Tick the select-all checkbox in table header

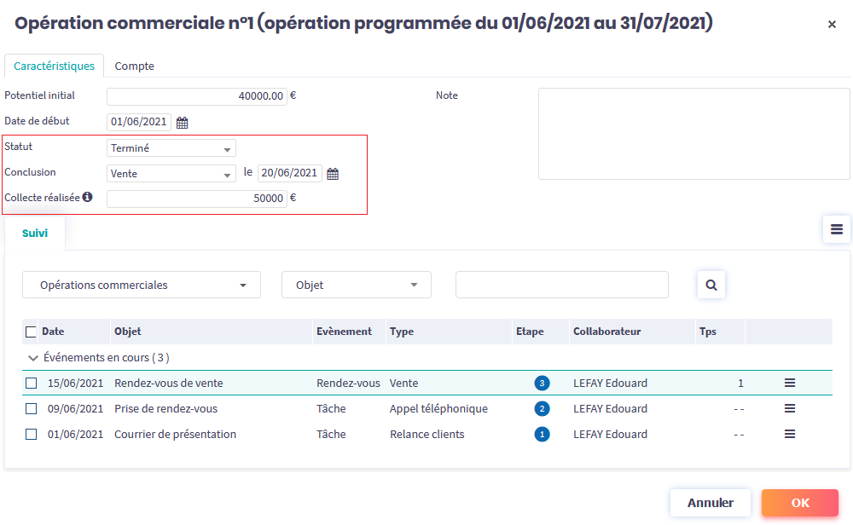(32, 332)
